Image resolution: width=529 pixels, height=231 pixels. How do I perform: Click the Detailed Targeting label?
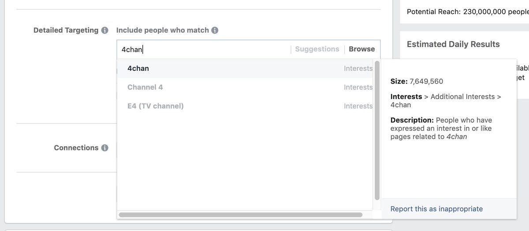[x=66, y=30]
